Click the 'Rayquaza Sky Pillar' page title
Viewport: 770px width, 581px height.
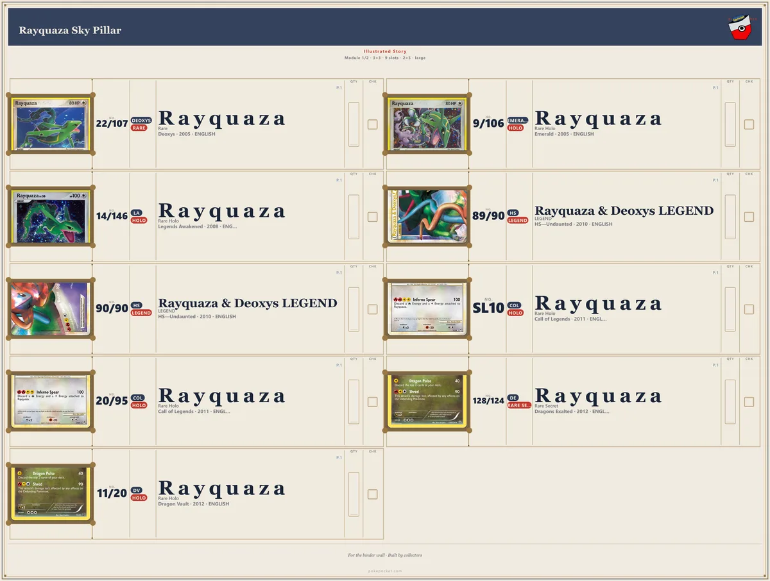(x=70, y=30)
